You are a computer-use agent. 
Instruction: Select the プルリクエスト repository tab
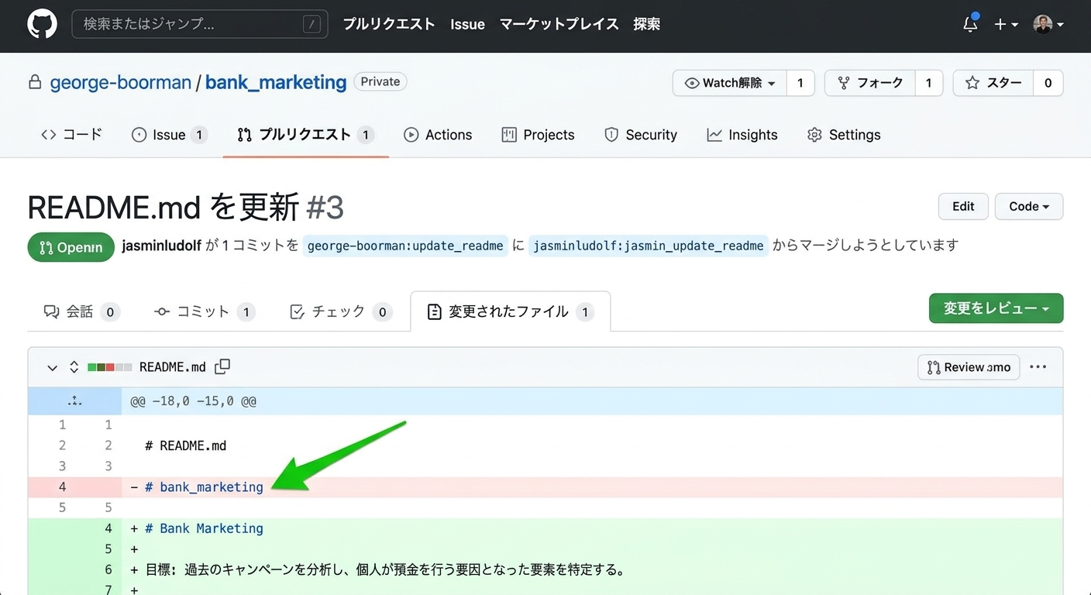[x=305, y=135]
